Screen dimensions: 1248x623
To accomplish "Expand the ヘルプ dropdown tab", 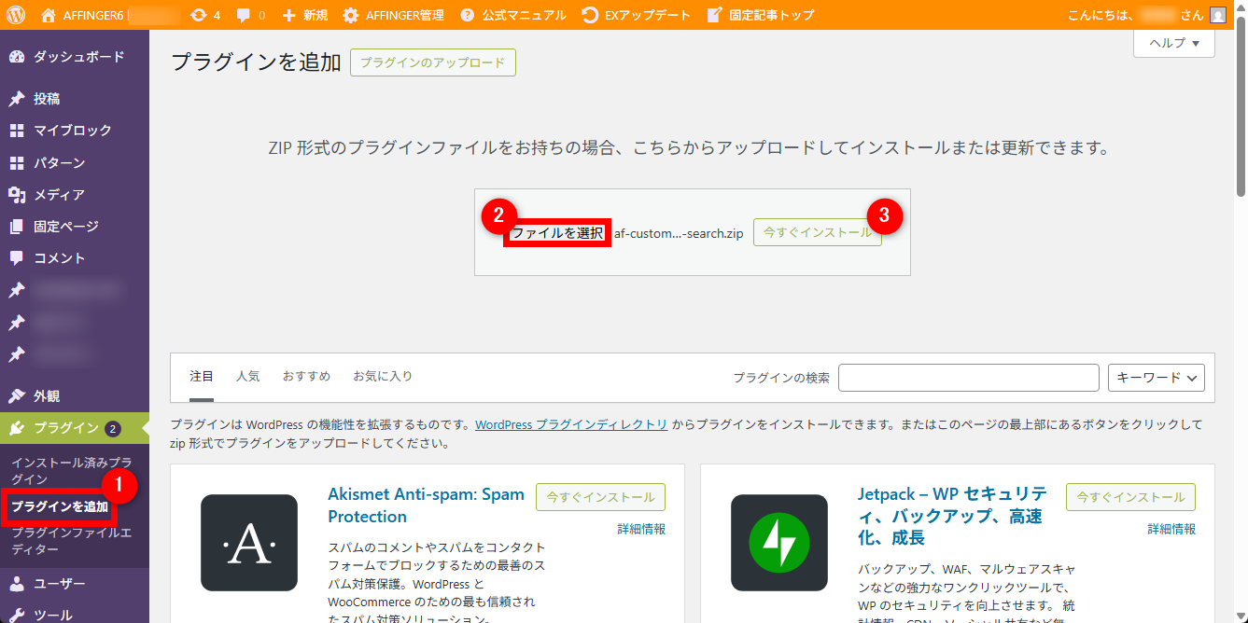I will tap(1174, 43).
